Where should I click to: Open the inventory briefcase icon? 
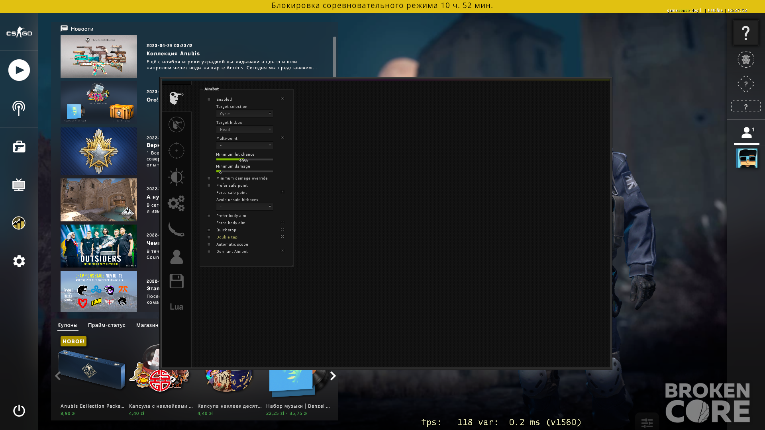(19, 147)
